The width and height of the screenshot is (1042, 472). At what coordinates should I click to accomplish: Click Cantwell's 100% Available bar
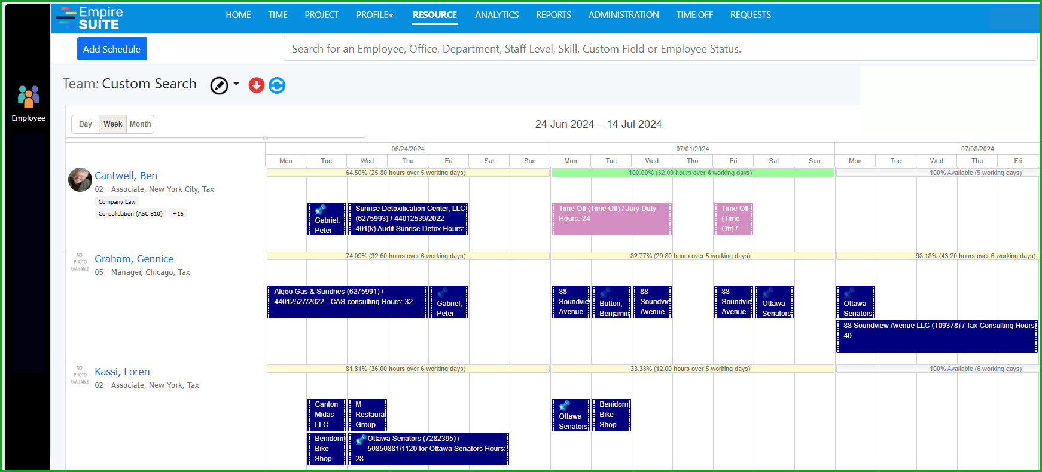point(937,173)
